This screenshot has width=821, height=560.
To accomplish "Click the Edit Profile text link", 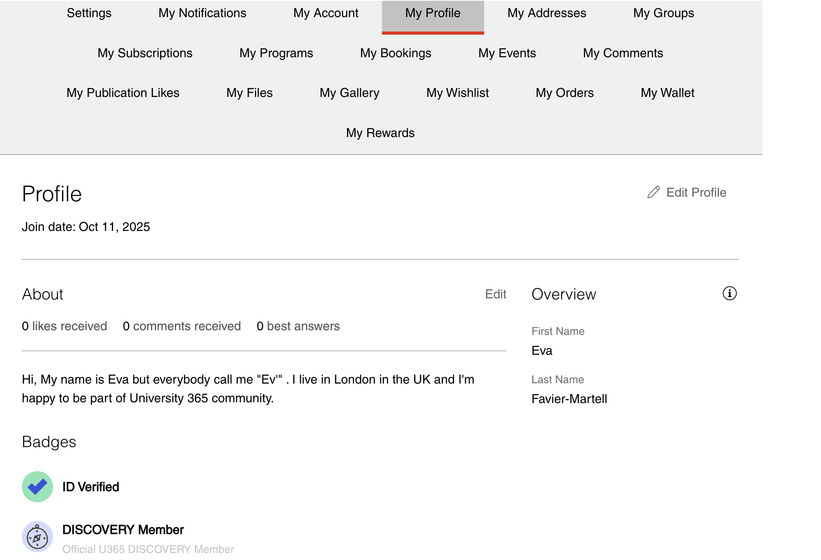I will [696, 192].
